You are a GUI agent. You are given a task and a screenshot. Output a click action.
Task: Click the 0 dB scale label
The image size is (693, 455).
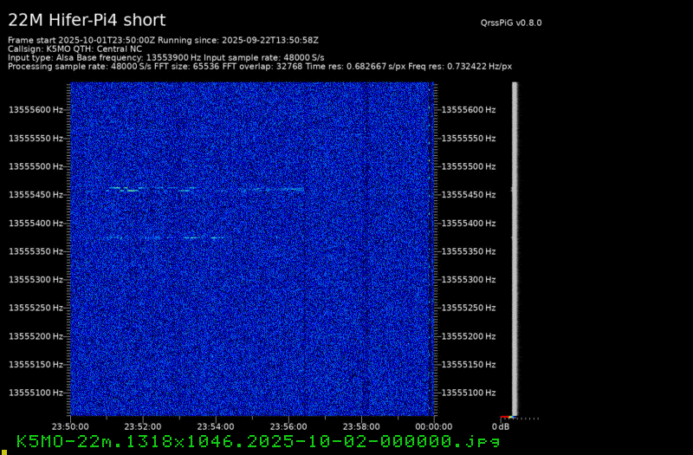501,426
